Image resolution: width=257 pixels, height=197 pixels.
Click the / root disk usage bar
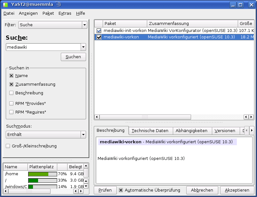click(x=43, y=180)
